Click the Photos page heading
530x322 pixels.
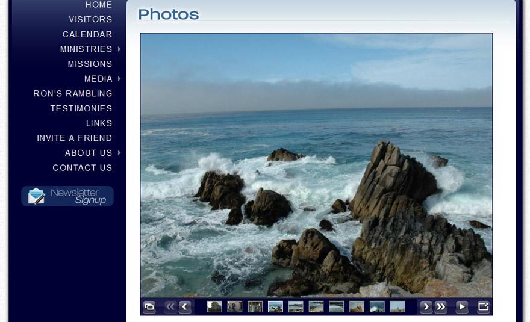[x=168, y=14]
